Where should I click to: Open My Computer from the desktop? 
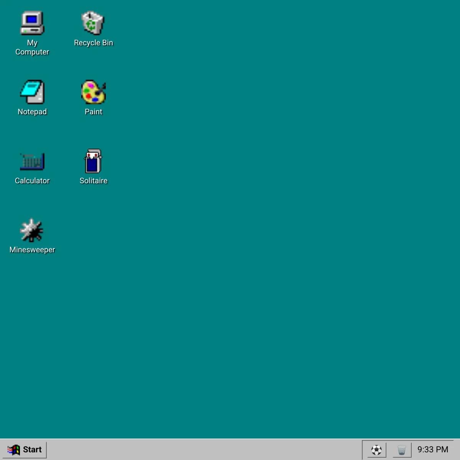[32, 23]
